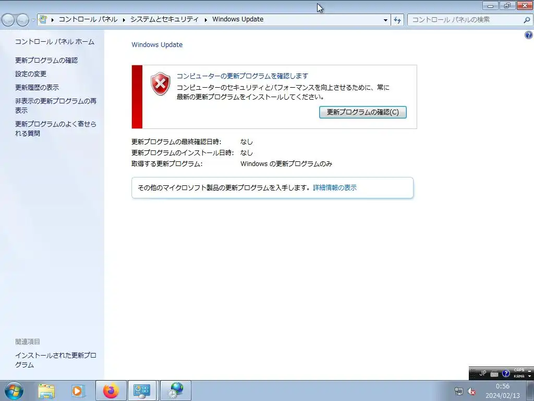Click the forward navigation arrow
534x401 pixels.
(x=22, y=20)
